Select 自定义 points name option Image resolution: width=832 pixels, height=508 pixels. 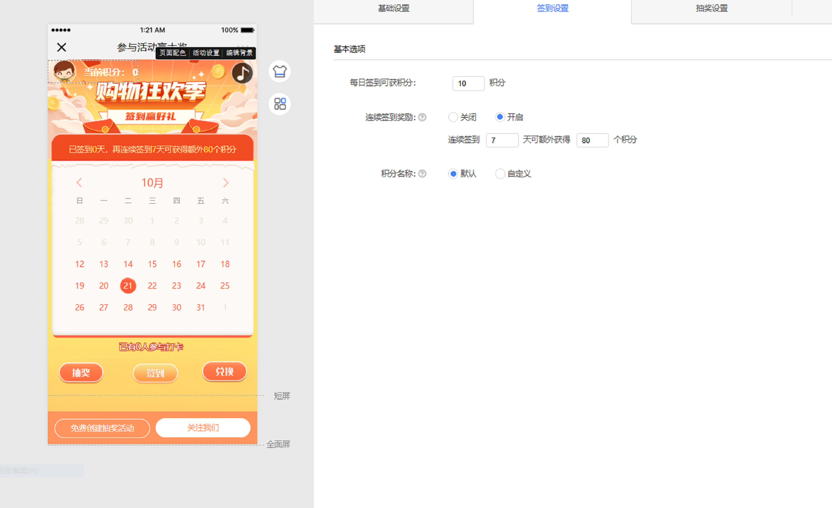[x=500, y=174]
